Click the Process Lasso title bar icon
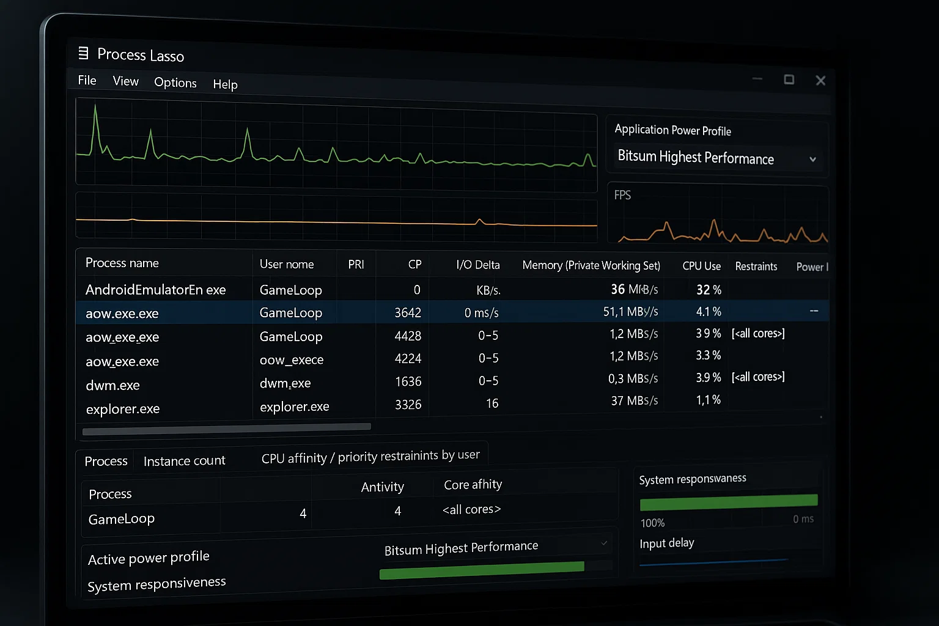The image size is (939, 626). pos(84,53)
